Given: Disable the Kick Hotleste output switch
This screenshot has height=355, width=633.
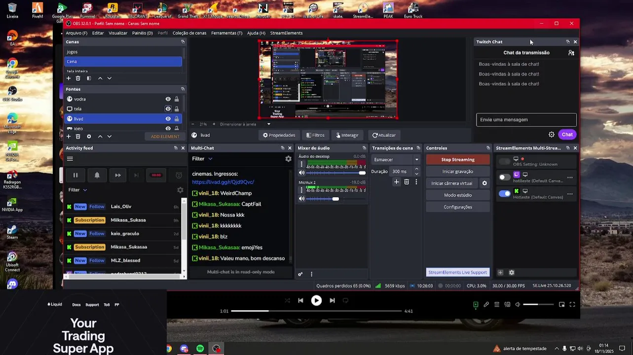Looking at the screenshot, I should (504, 194).
